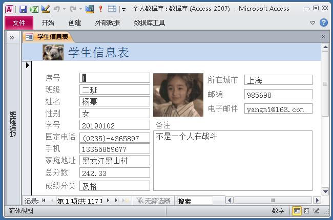The width and height of the screenshot is (333, 220).
Task: Expand the collapsed ribbon chevron
Action: pos(313,23)
